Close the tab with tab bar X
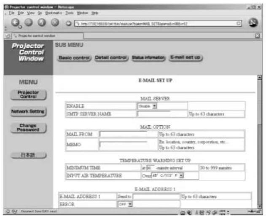The image size is (266, 216). click(x=257, y=36)
